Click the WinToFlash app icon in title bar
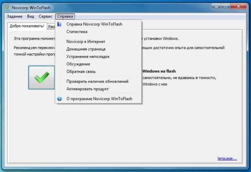This screenshot has width=251, height=172. pos(7,8)
